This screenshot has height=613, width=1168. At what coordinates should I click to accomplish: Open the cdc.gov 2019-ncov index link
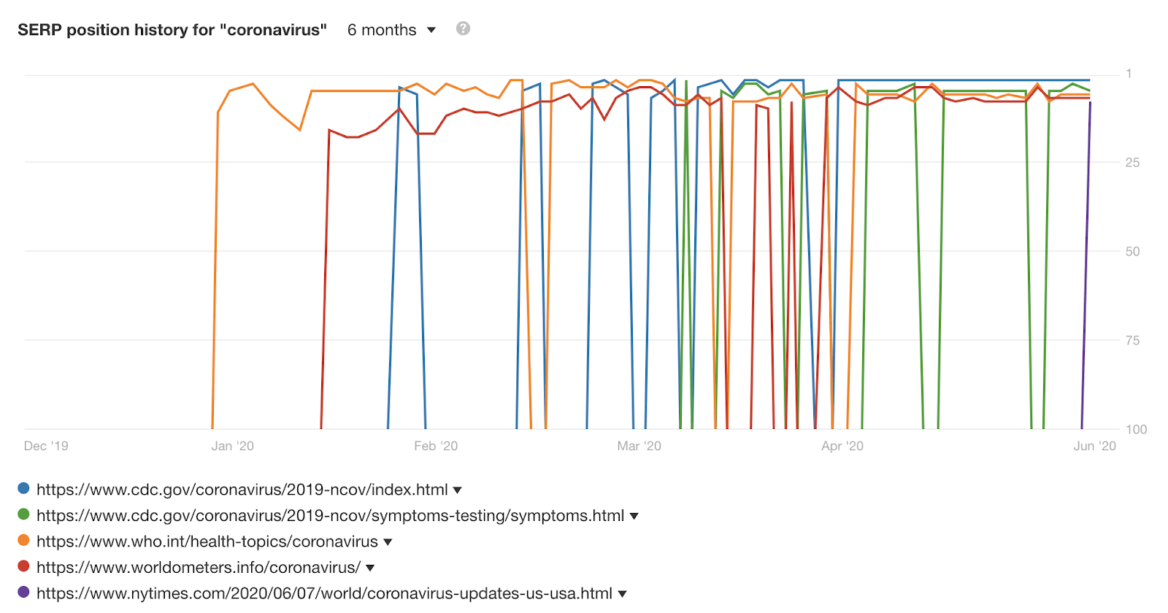[x=242, y=490]
